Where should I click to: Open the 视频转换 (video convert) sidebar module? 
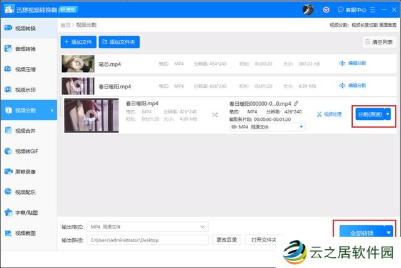point(25,29)
